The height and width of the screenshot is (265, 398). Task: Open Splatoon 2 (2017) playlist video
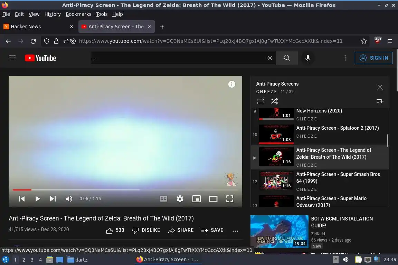[x=320, y=134]
